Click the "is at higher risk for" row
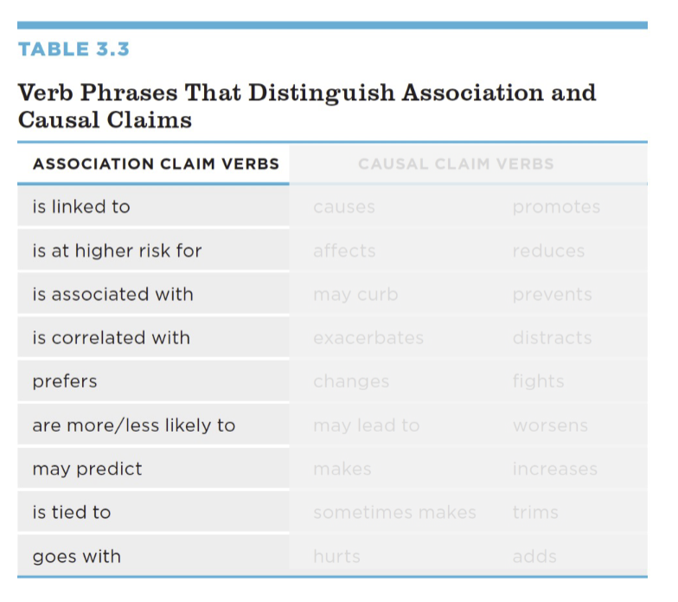 117,251
